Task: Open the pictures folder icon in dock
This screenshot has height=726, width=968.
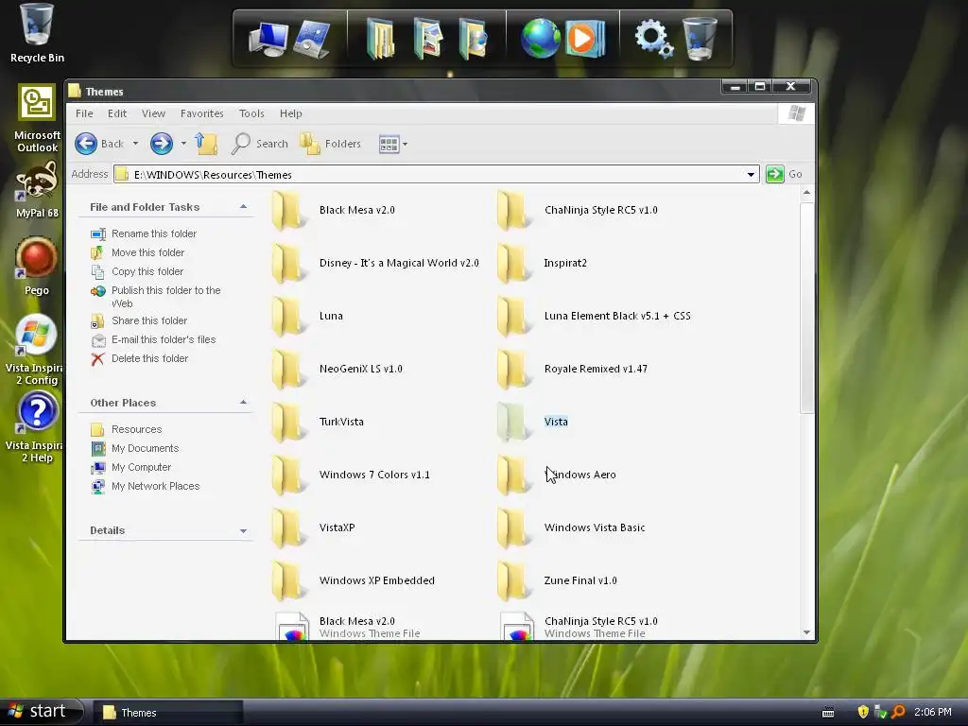Action: 428,39
